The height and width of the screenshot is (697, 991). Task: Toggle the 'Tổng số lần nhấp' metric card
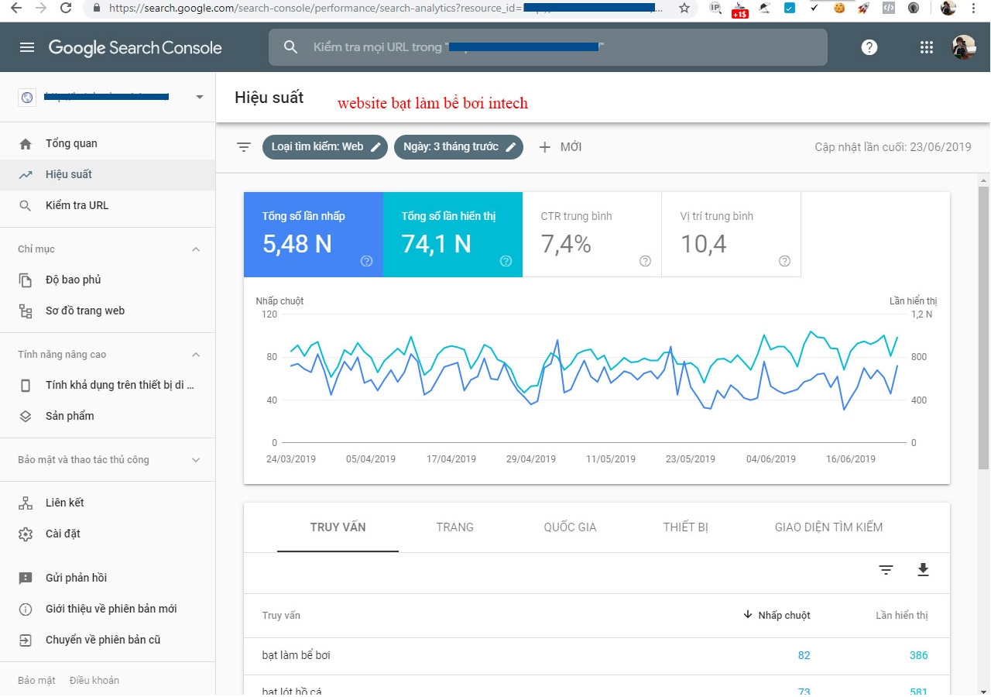tap(313, 235)
